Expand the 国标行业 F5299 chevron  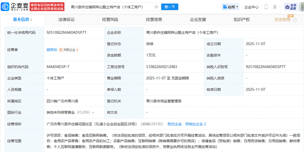click(x=93, y=113)
